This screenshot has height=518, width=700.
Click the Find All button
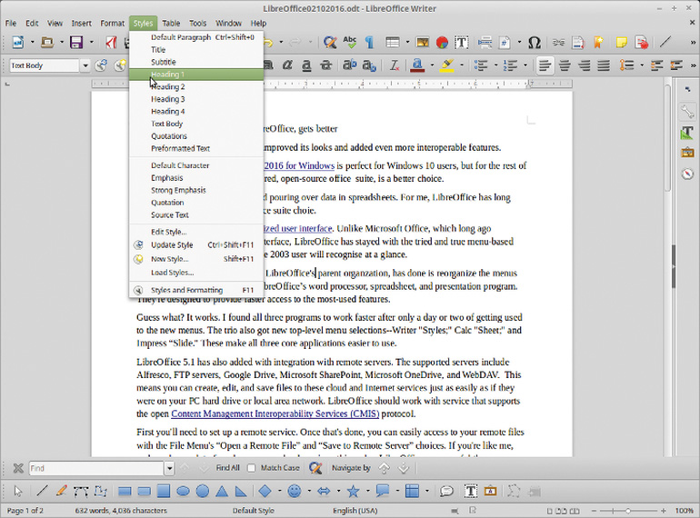227,468
